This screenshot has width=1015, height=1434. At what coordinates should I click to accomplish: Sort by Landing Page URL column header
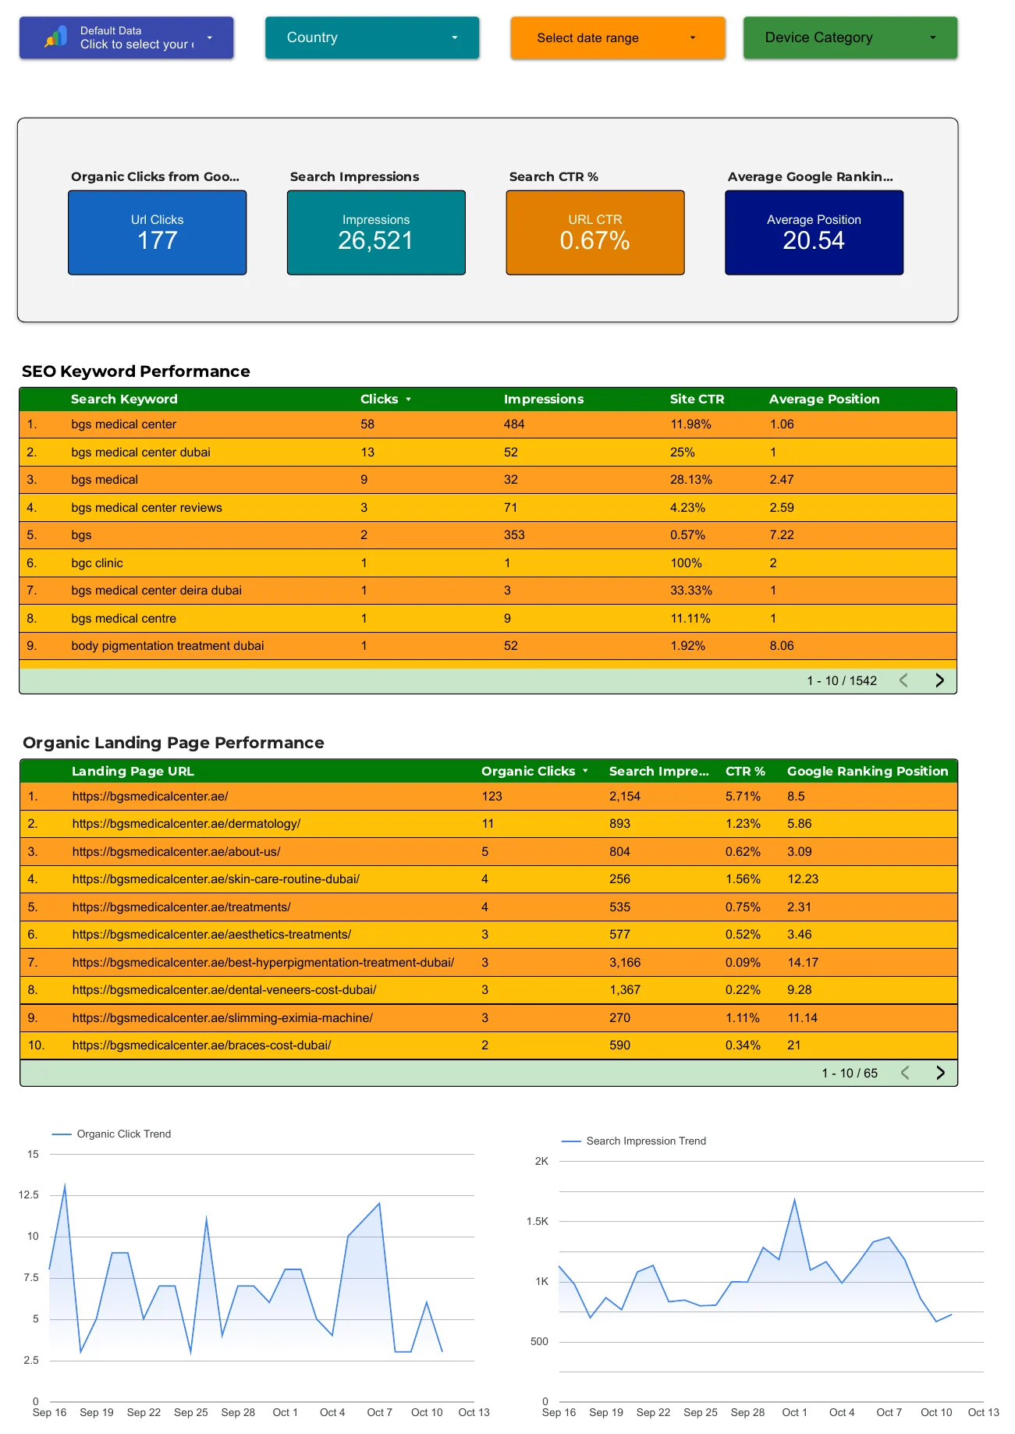(x=133, y=772)
